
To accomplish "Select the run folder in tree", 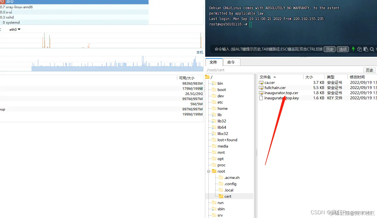I will click(x=220, y=203).
